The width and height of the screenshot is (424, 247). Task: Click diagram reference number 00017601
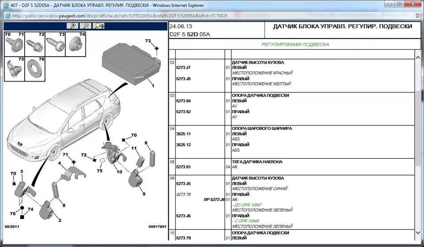click(x=157, y=226)
